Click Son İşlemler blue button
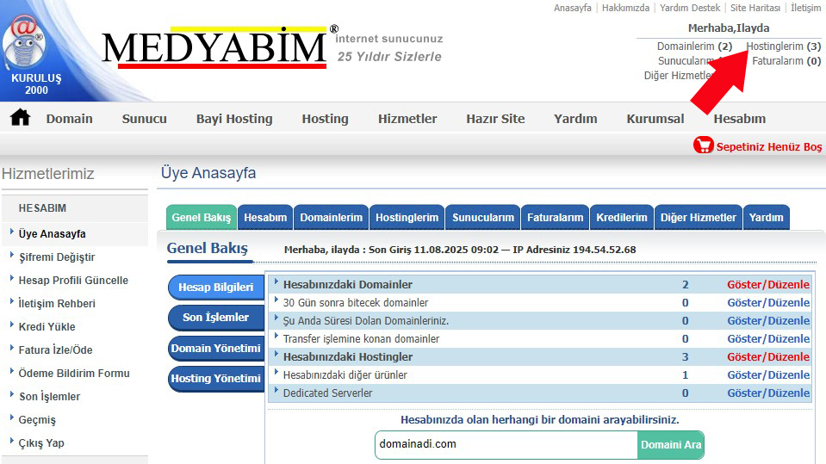 [216, 317]
